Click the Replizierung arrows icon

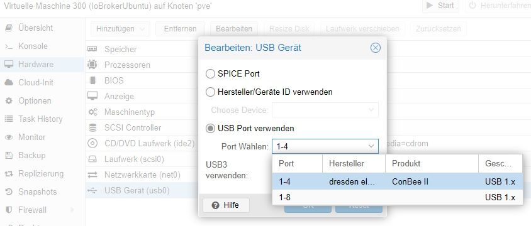(x=9, y=174)
